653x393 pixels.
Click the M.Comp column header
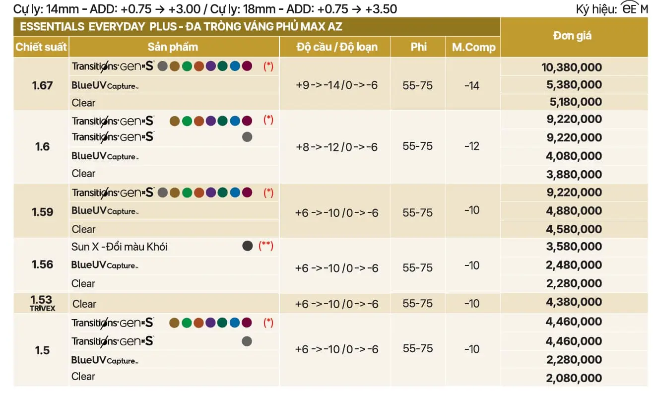click(x=473, y=47)
